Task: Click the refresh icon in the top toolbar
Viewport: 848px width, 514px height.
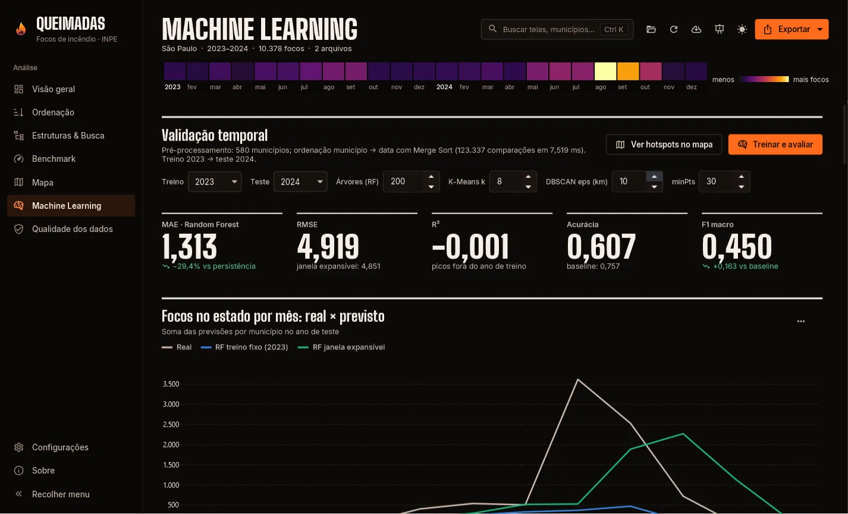Action: pos(674,29)
